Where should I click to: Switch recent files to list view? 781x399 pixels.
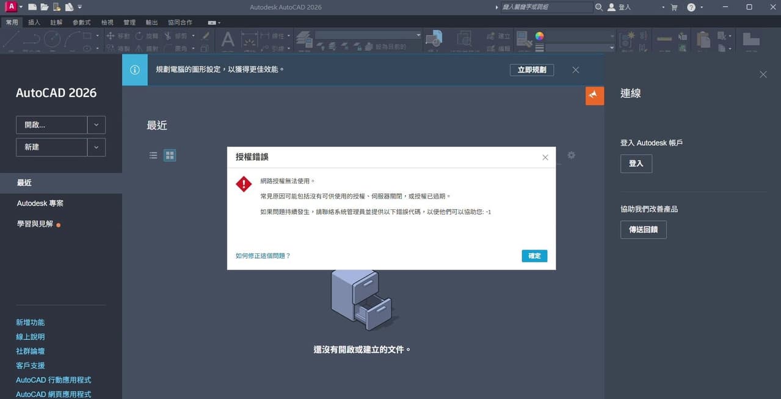pyautogui.click(x=153, y=156)
